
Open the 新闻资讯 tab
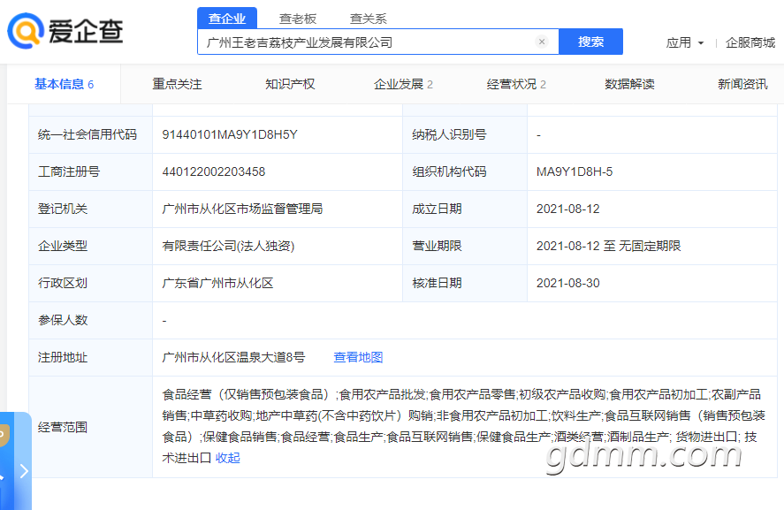click(x=742, y=84)
